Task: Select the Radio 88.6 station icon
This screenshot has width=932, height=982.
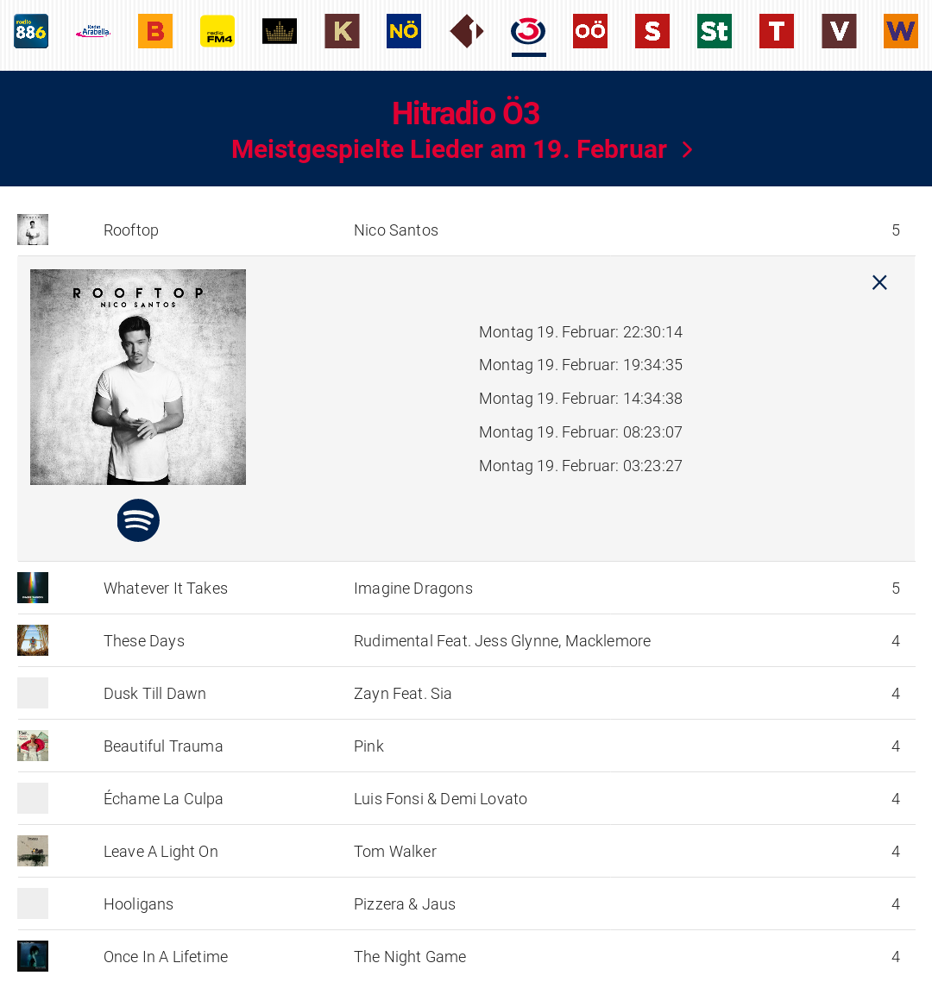Action: 31,31
